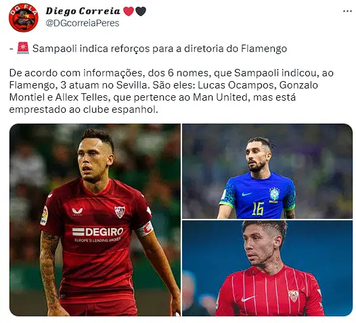Open the @DGcorreiaPeres handle link
The image size is (356, 323).
pyautogui.click(x=83, y=23)
